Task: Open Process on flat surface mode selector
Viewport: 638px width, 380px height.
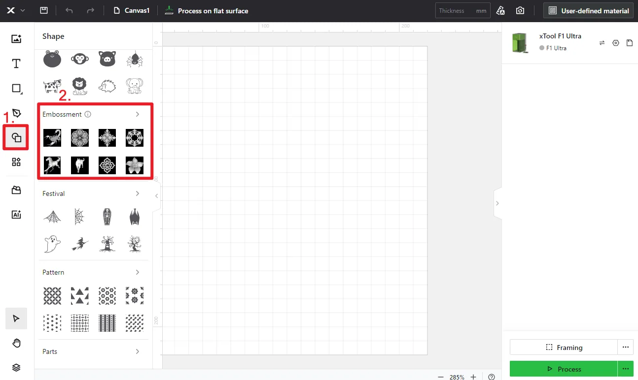Action: click(206, 10)
